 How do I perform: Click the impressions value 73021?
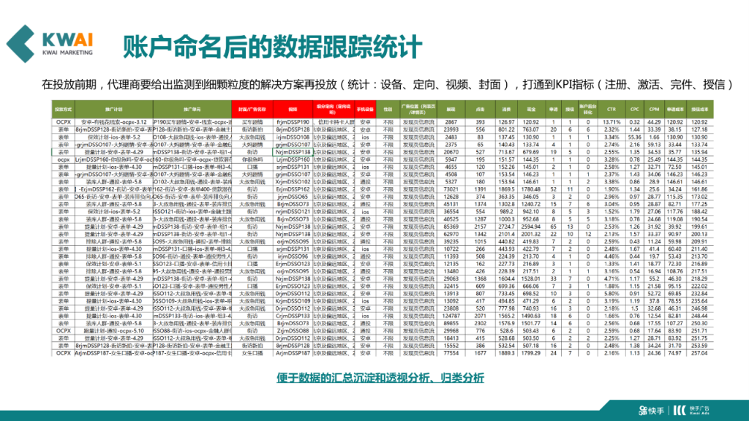[451, 189]
